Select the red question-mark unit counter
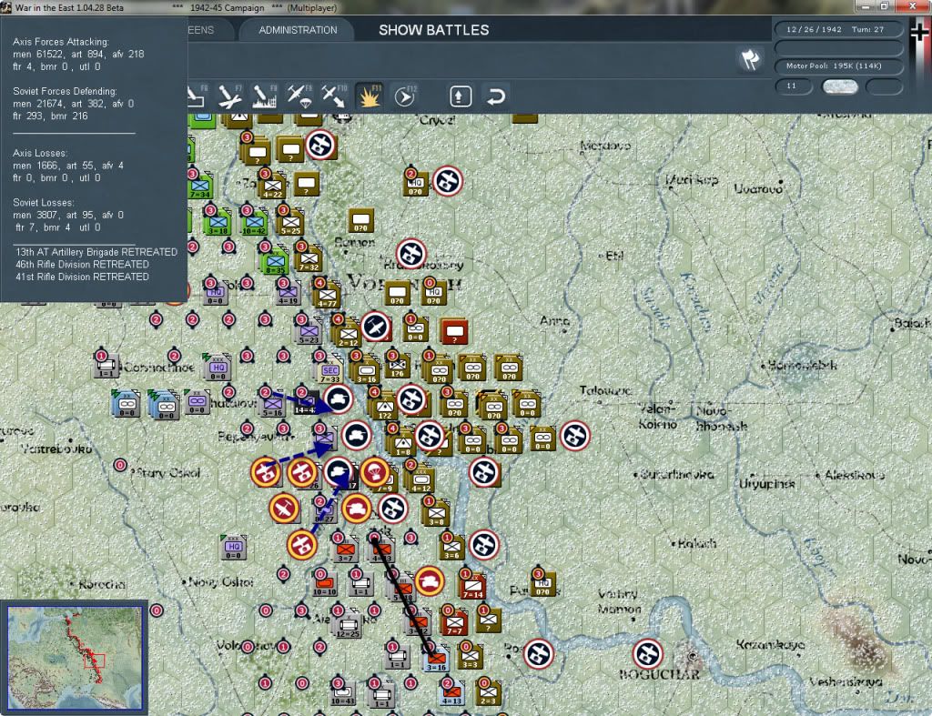Image resolution: width=932 pixels, height=716 pixels. [x=455, y=331]
